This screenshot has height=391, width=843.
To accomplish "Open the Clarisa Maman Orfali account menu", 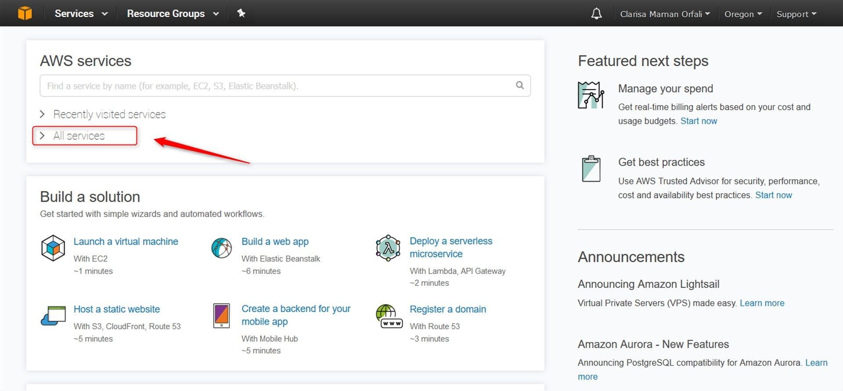I will 665,14.
